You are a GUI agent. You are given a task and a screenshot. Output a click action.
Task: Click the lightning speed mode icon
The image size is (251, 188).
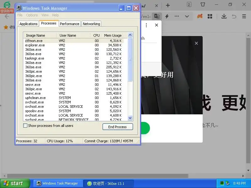[x=167, y=16]
